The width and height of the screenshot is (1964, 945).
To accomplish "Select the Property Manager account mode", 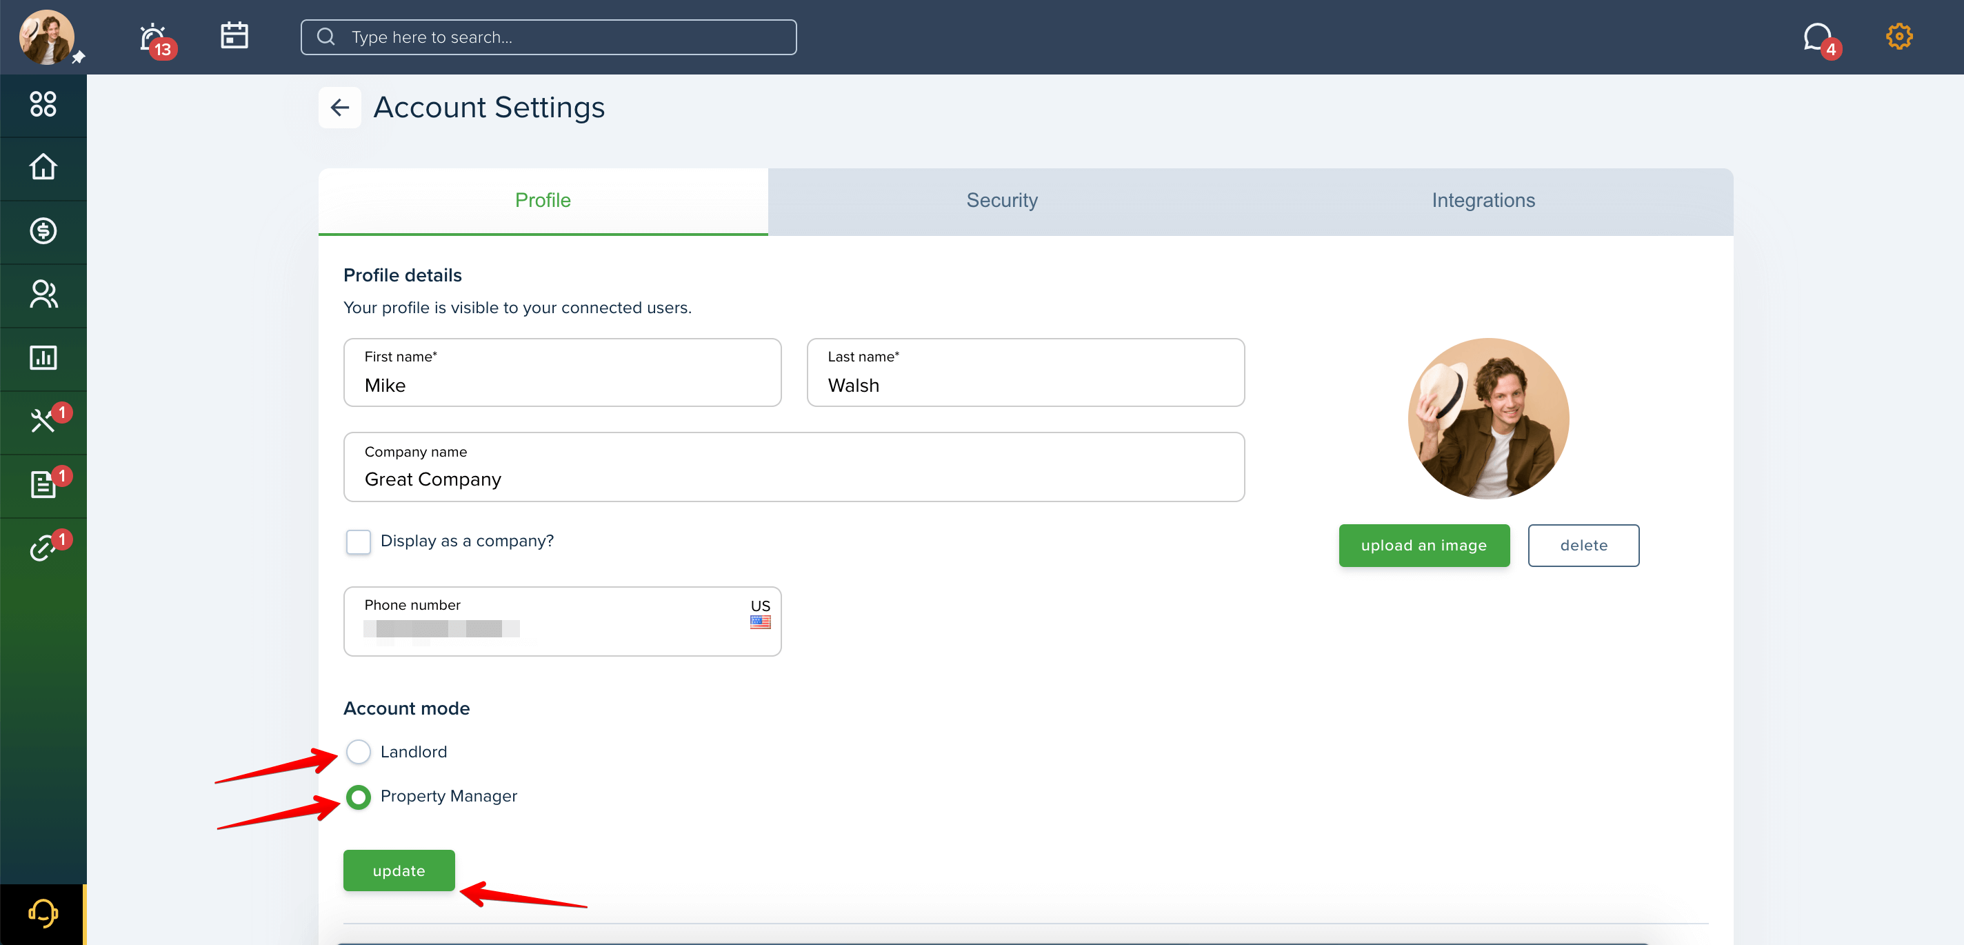I will point(359,797).
